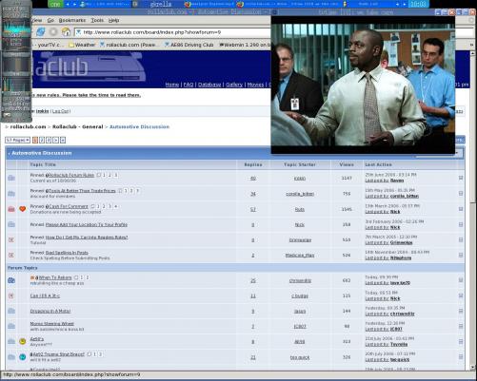The width and height of the screenshot is (477, 381).
Task: Click the second Firefox window icon in top panel
Action: (240, 4)
